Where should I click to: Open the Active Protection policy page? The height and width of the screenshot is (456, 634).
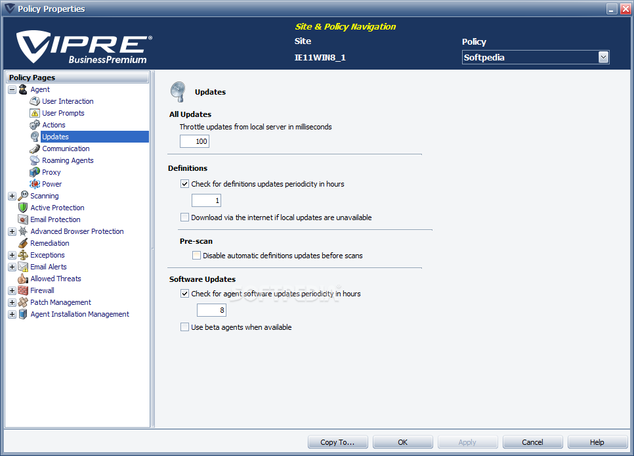(57, 208)
